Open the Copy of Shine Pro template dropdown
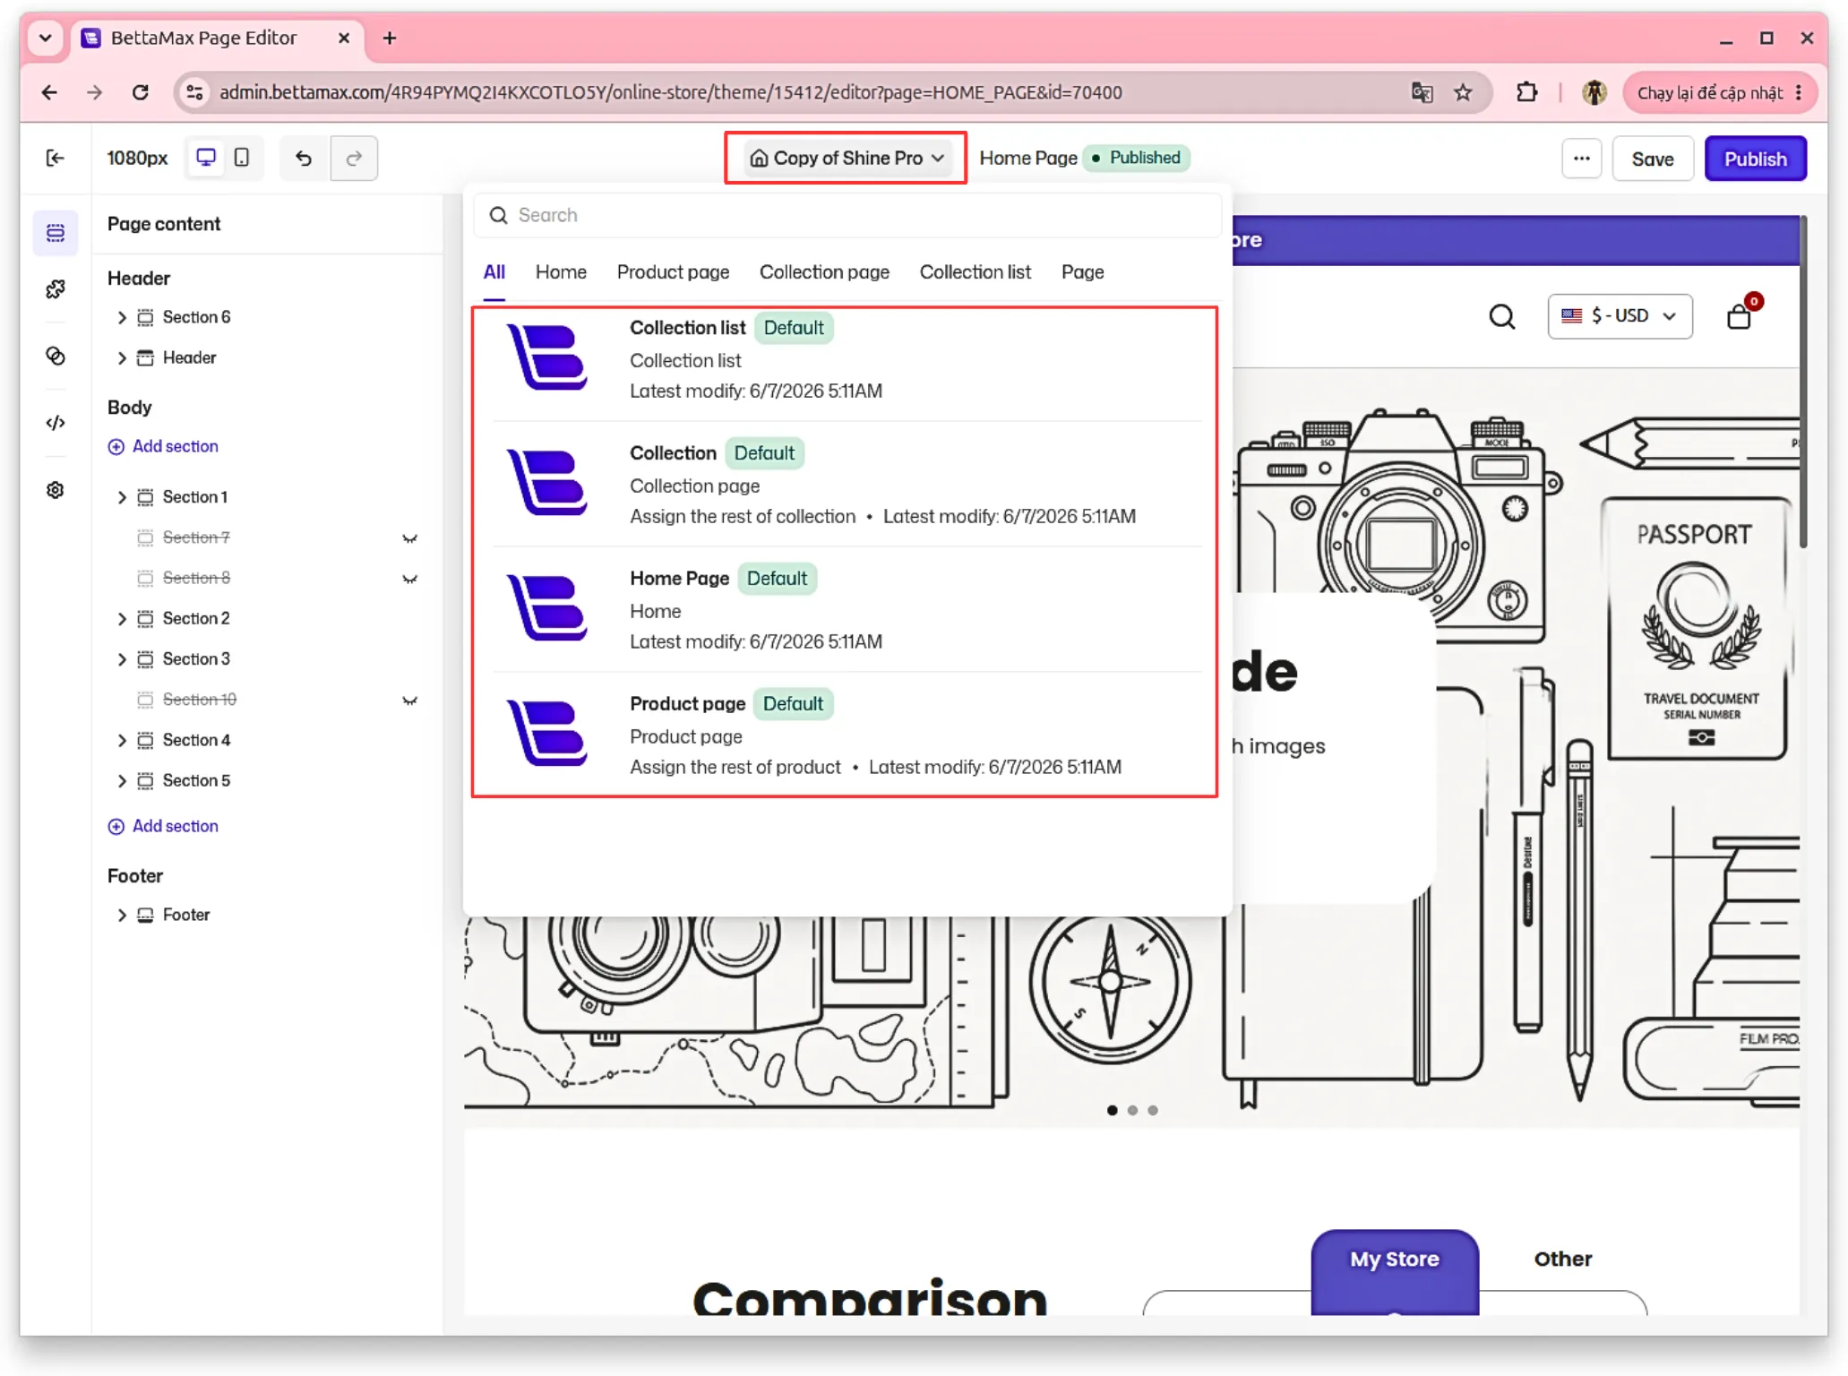Image resolution: width=1848 pixels, height=1376 pixels. (846, 158)
